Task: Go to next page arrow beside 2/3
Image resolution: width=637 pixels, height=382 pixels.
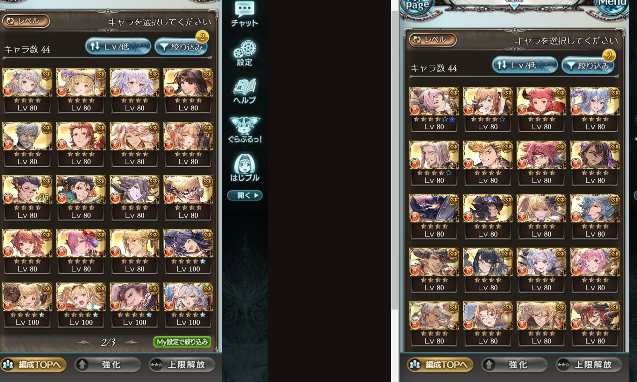Action: click(x=131, y=342)
